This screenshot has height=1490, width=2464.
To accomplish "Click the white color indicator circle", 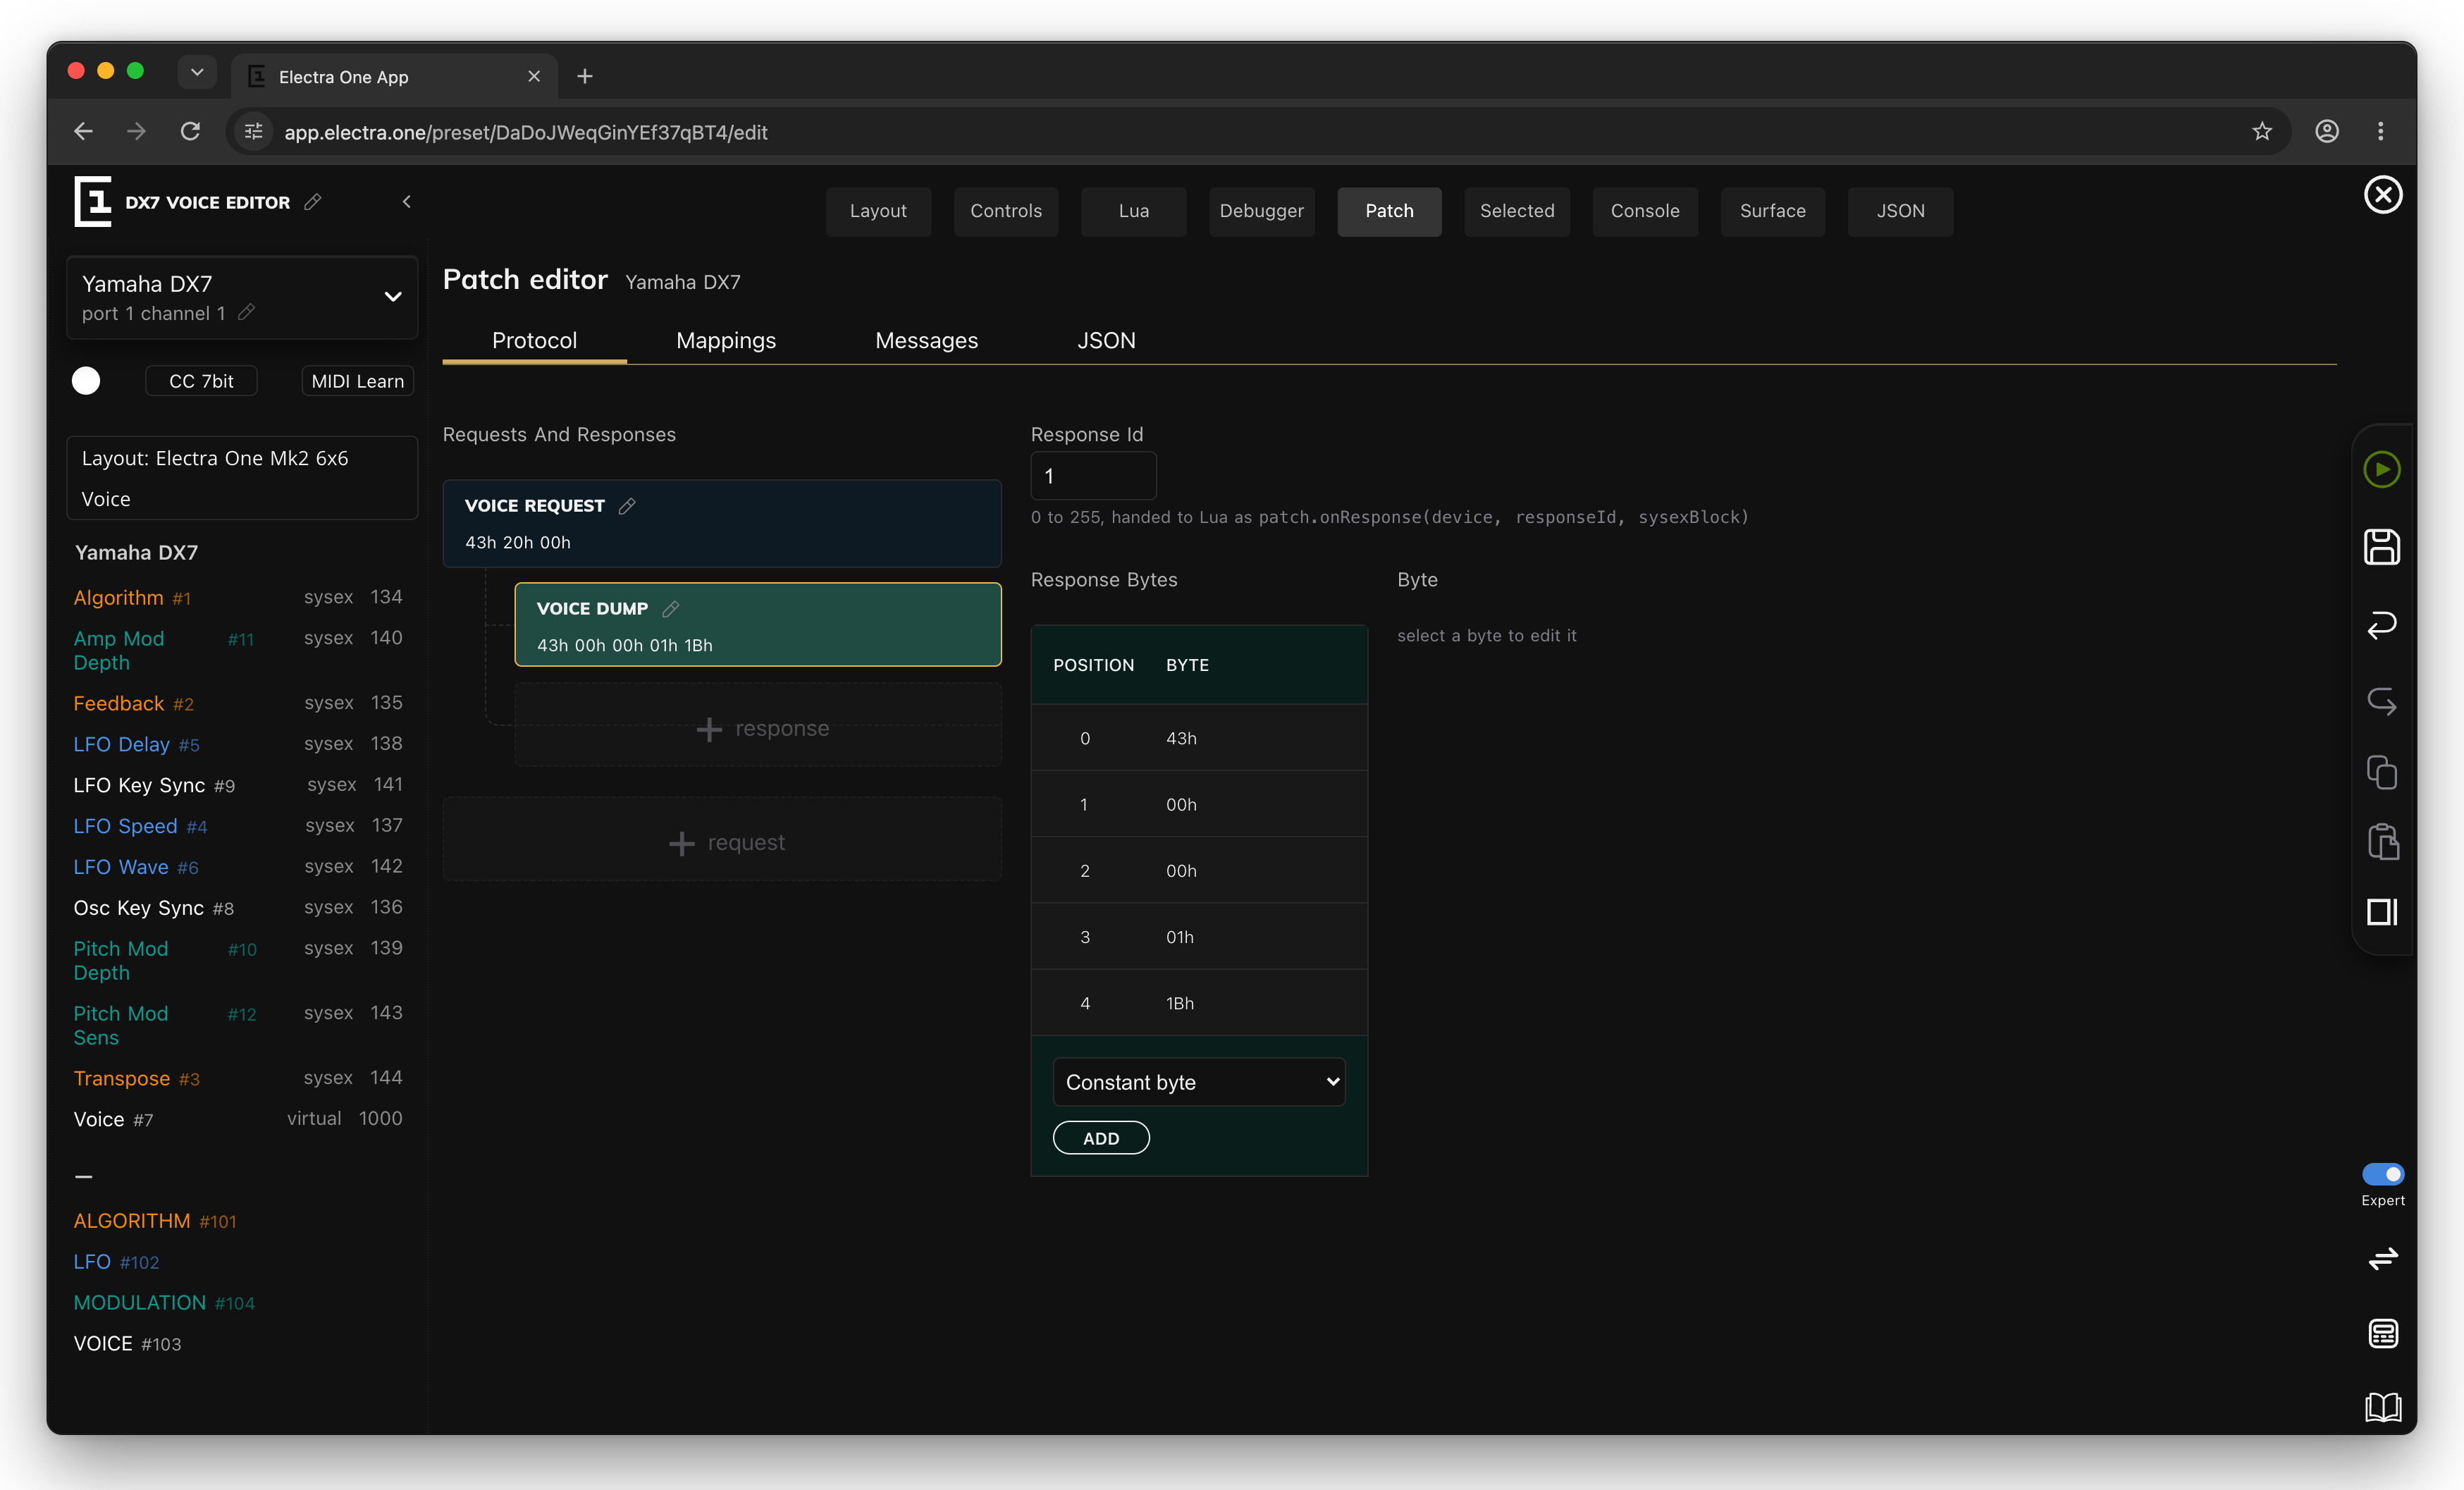I will tap(86, 381).
